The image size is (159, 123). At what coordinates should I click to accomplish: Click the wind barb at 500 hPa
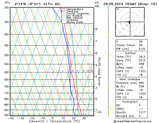point(111,55)
